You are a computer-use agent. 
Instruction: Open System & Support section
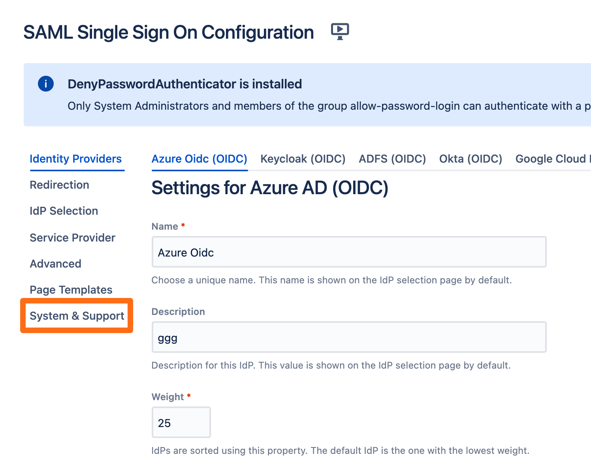[x=77, y=316]
